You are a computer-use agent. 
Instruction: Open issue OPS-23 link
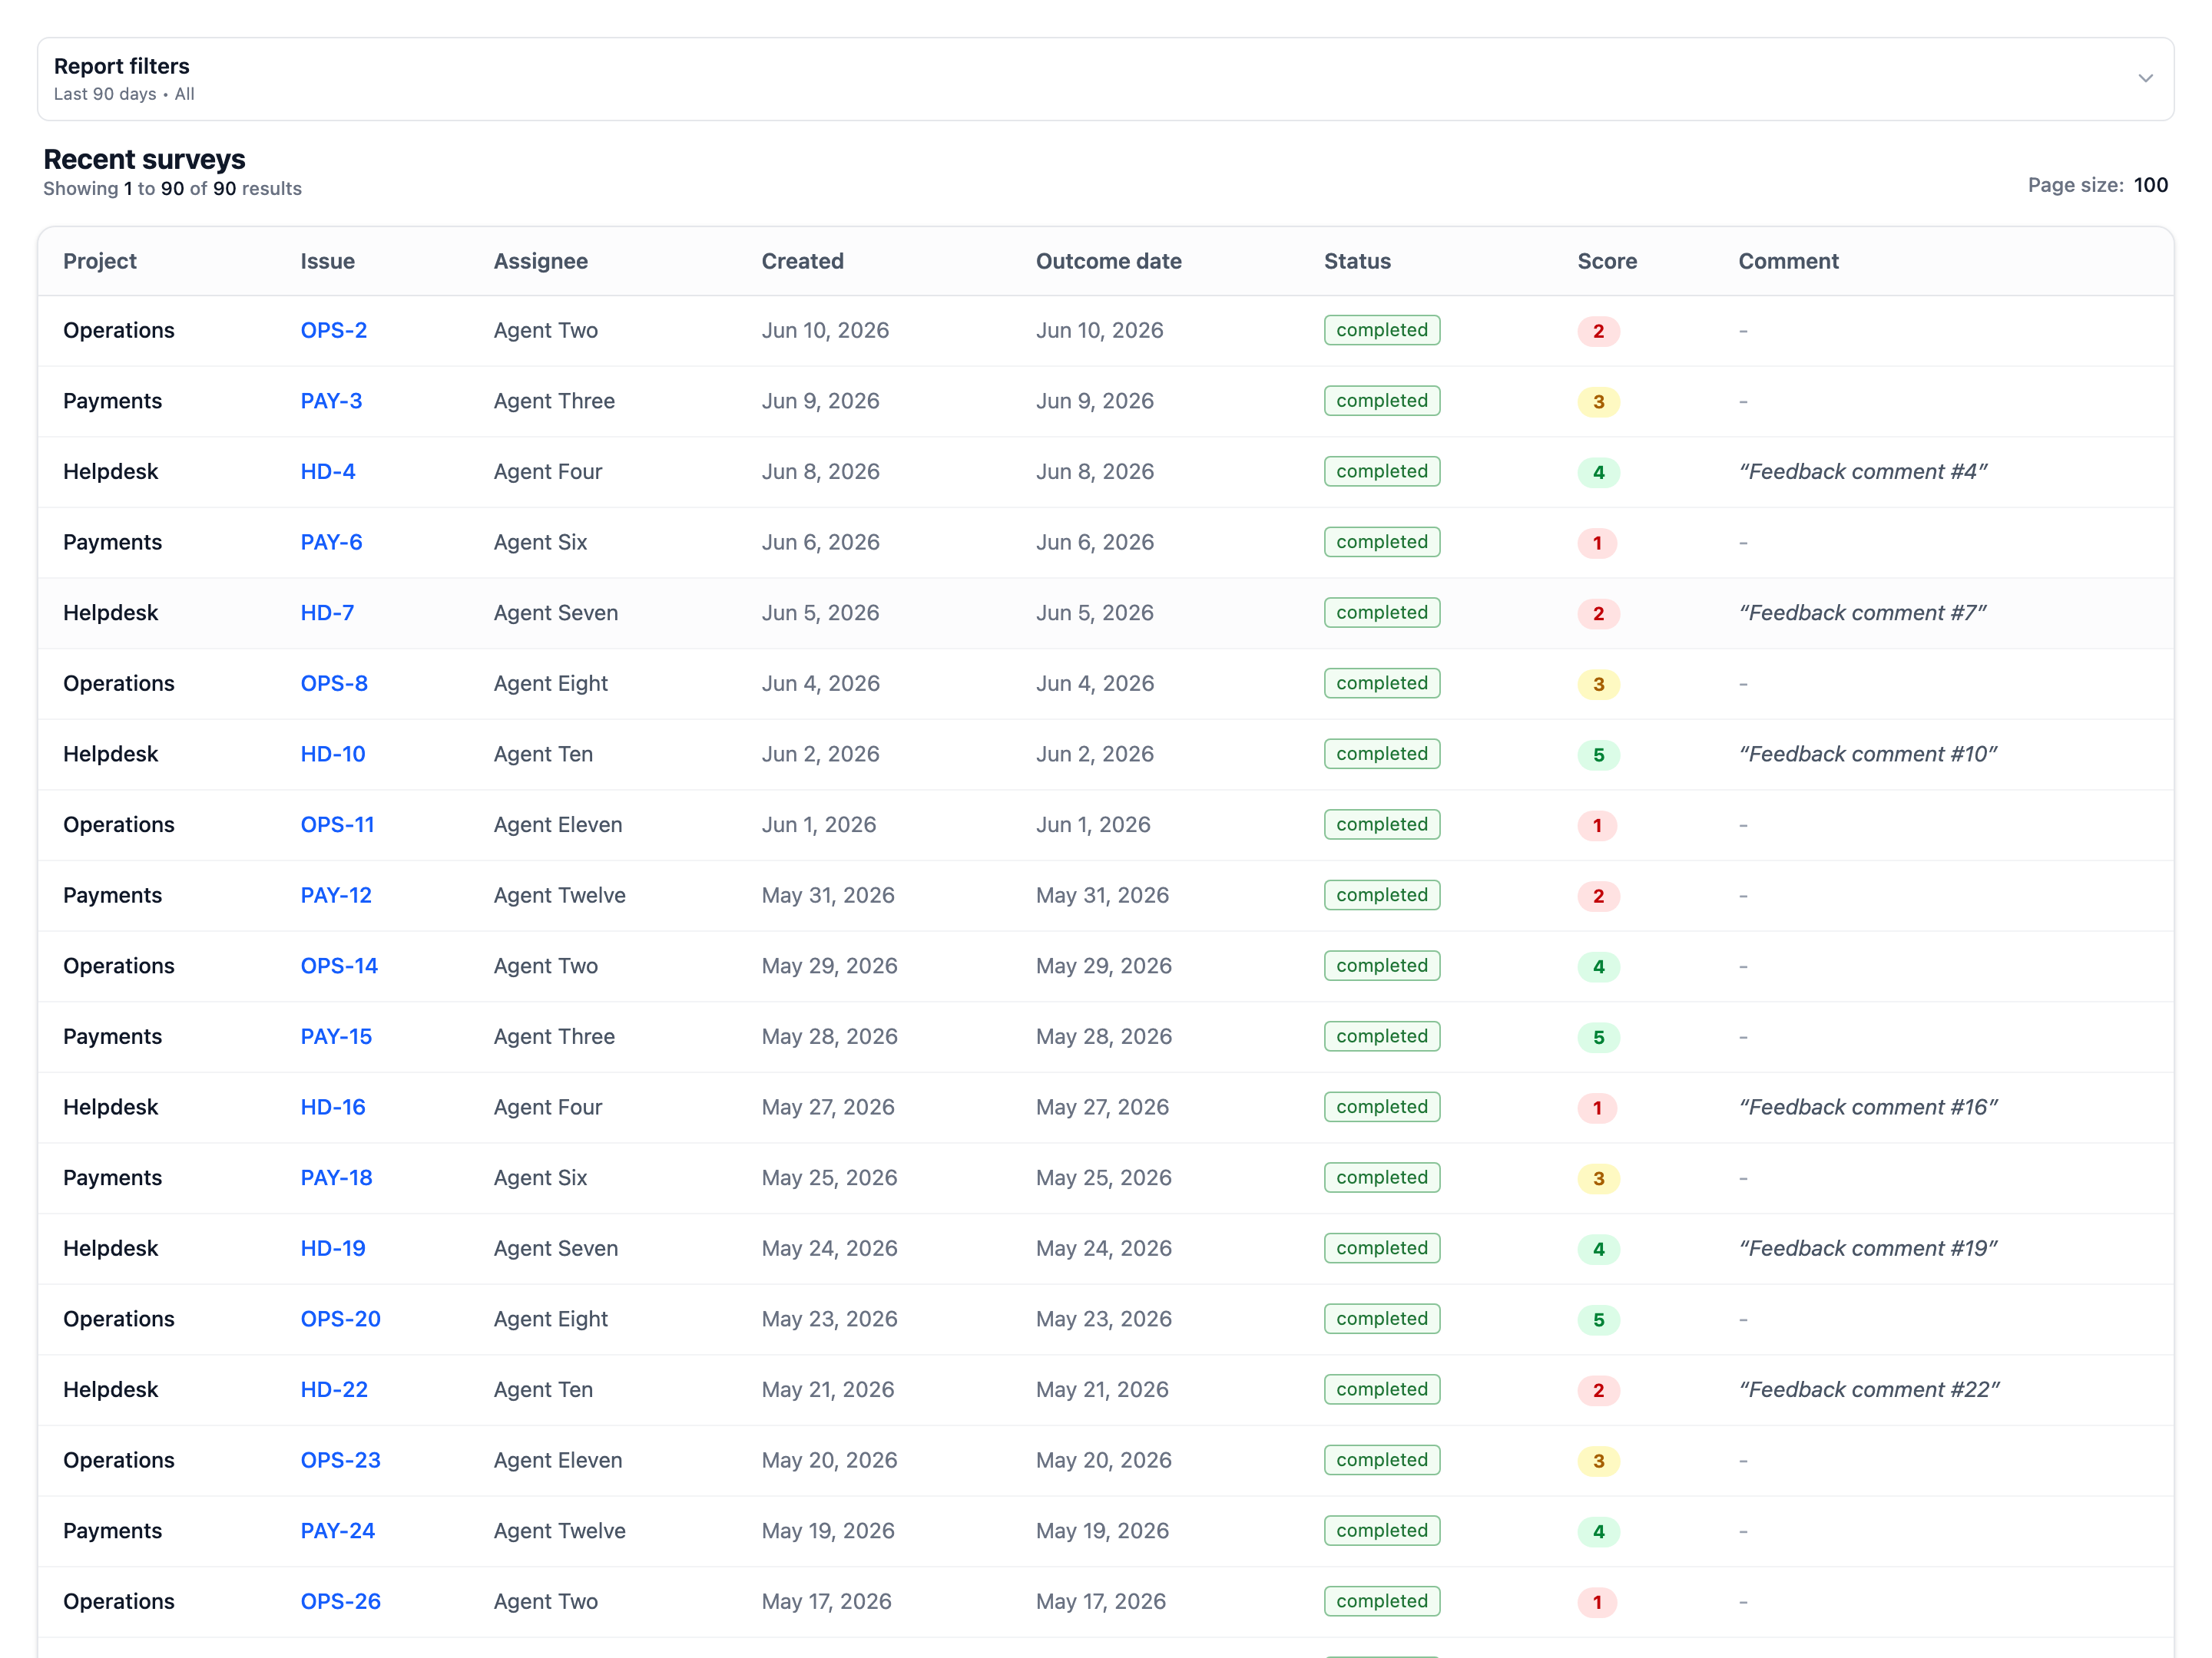click(x=340, y=1460)
